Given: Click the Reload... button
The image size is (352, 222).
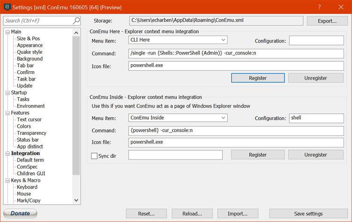Looking at the screenshot, I should pyautogui.click(x=192, y=214).
